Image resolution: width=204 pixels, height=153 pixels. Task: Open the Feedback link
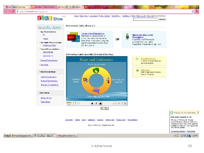126,16
